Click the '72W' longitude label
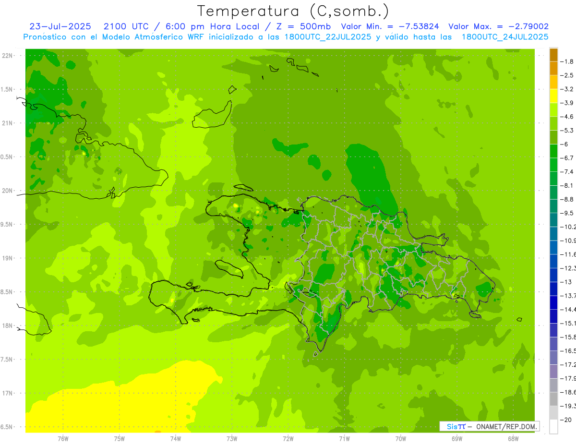The image size is (576, 445). click(x=288, y=439)
